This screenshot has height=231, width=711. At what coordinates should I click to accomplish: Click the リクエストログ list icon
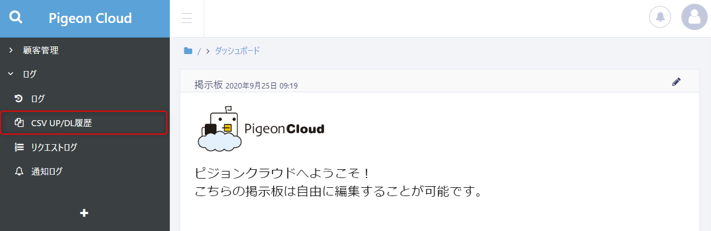(19, 147)
